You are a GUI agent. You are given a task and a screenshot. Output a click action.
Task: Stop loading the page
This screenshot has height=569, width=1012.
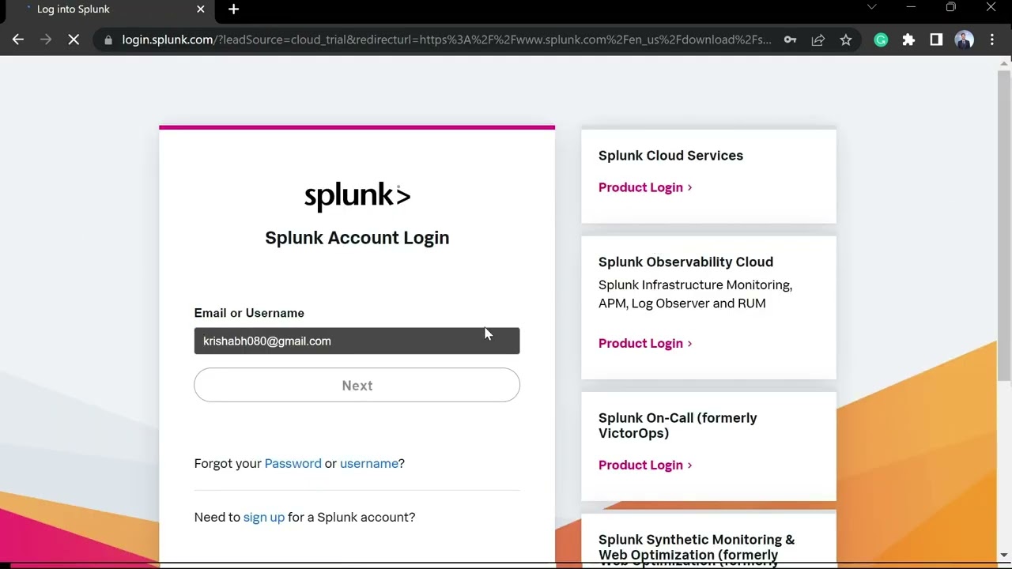pyautogui.click(x=74, y=40)
